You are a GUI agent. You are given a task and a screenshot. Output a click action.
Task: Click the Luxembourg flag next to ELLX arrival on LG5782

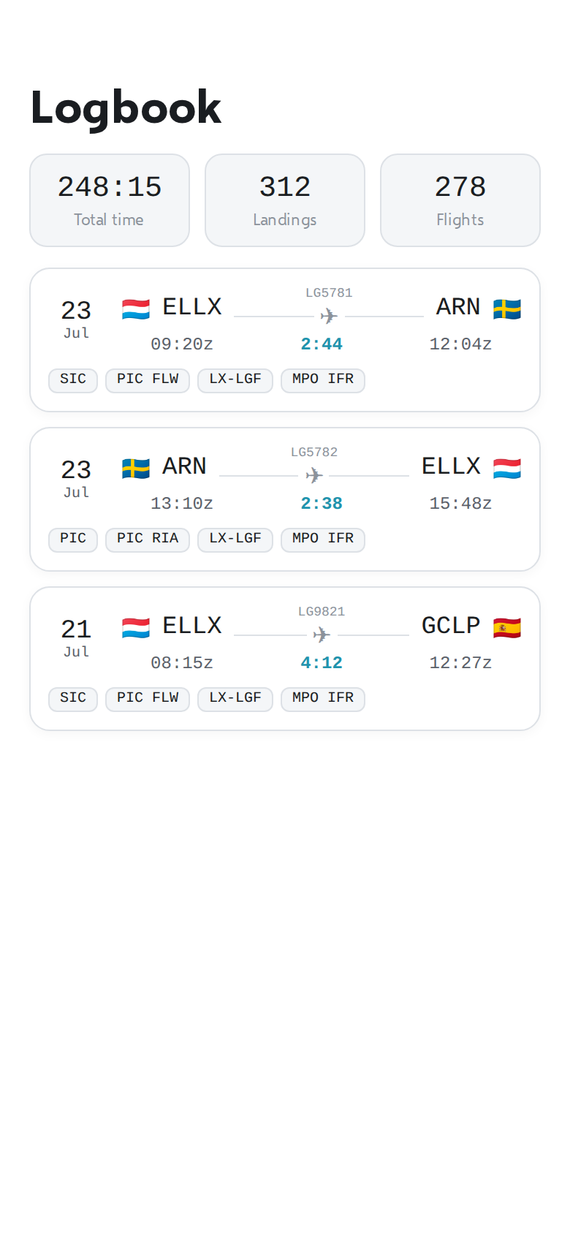point(507,469)
